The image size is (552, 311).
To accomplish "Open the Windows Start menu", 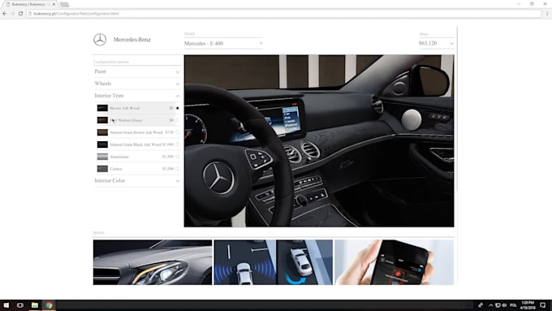I will pos(6,305).
